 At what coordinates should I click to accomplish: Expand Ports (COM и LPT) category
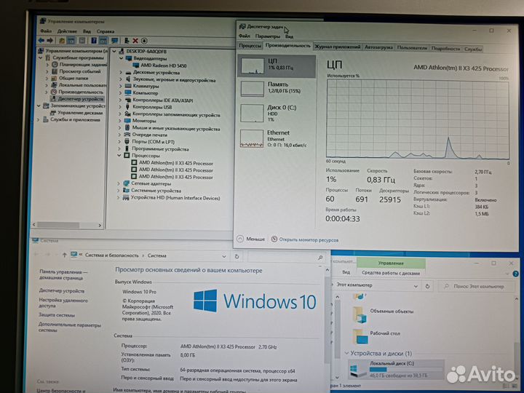click(119, 142)
